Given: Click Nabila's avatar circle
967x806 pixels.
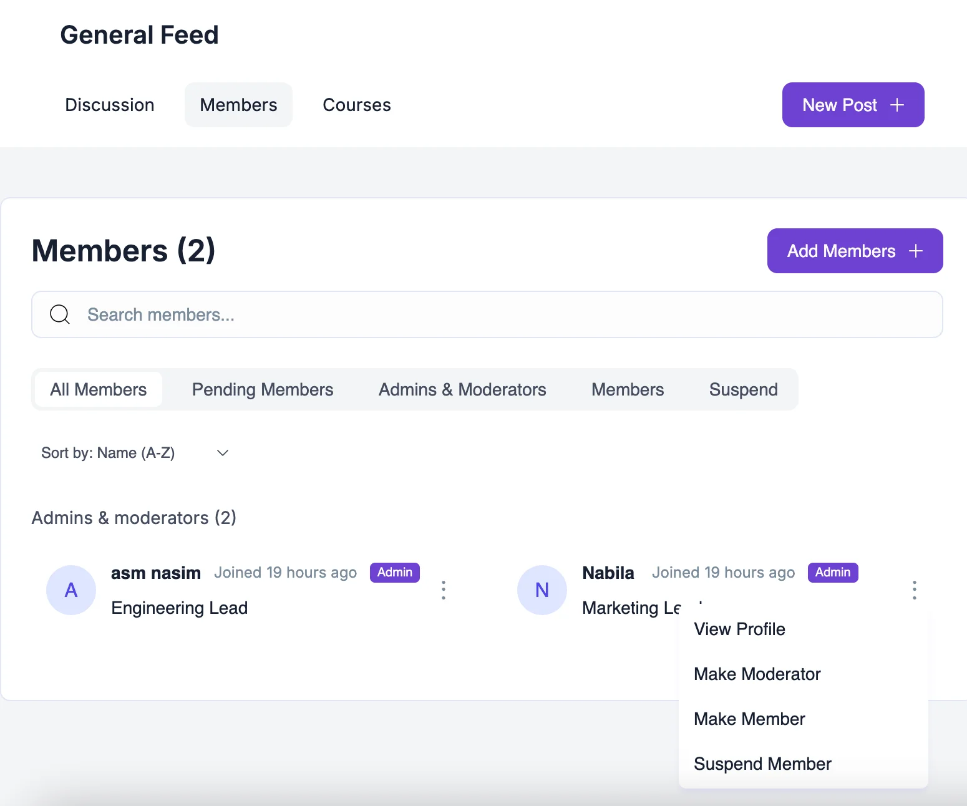Looking at the screenshot, I should (542, 590).
